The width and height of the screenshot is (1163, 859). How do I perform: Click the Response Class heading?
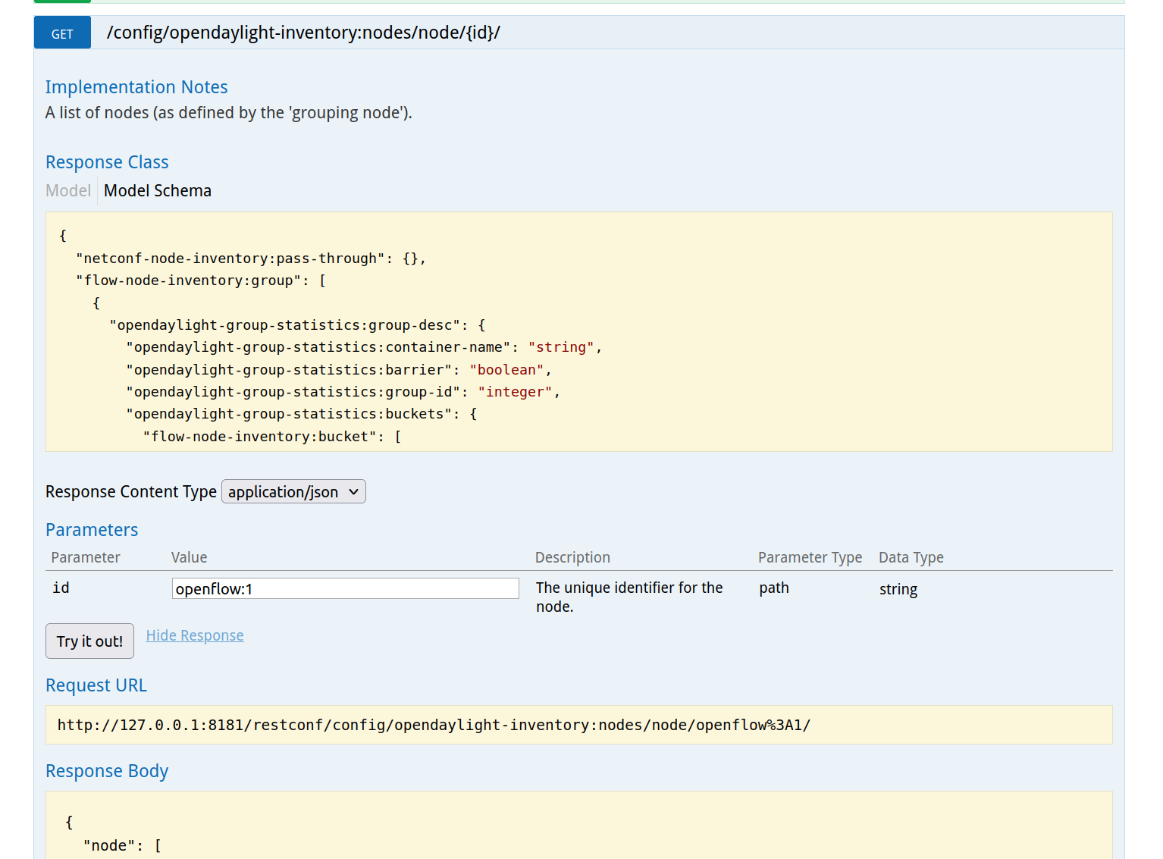point(107,162)
